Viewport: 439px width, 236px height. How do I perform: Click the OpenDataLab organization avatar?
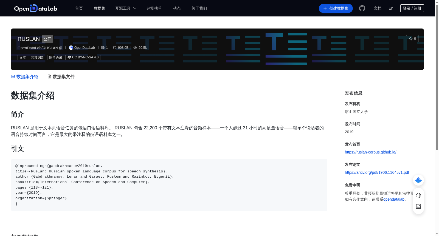[71, 48]
